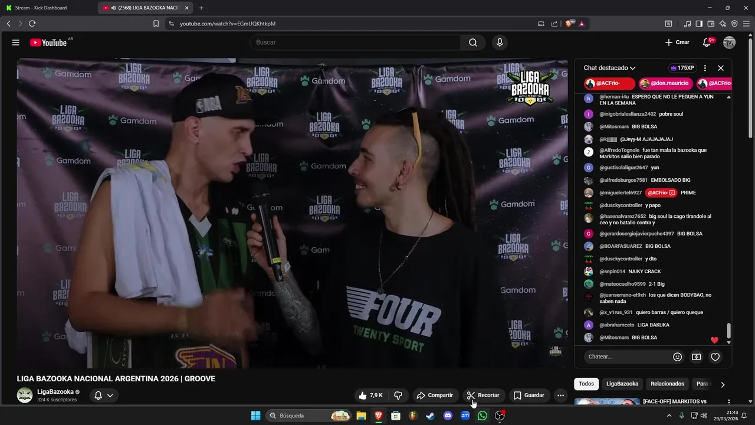Open the FACE-OFF MARKITOS recommended video thumbnail
This screenshot has width=755, height=425.
point(607,402)
